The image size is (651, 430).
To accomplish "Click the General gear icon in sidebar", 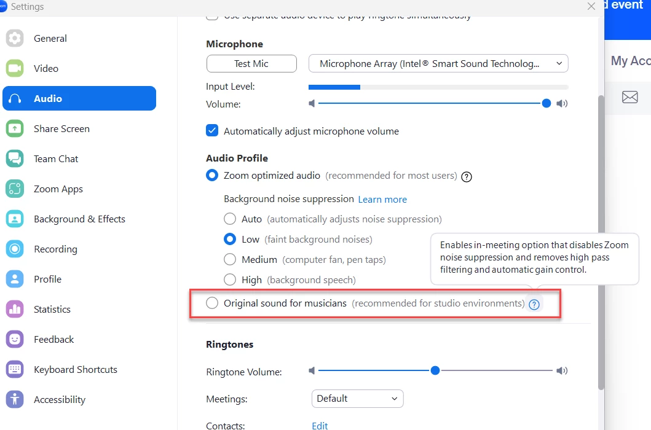I will [x=15, y=38].
